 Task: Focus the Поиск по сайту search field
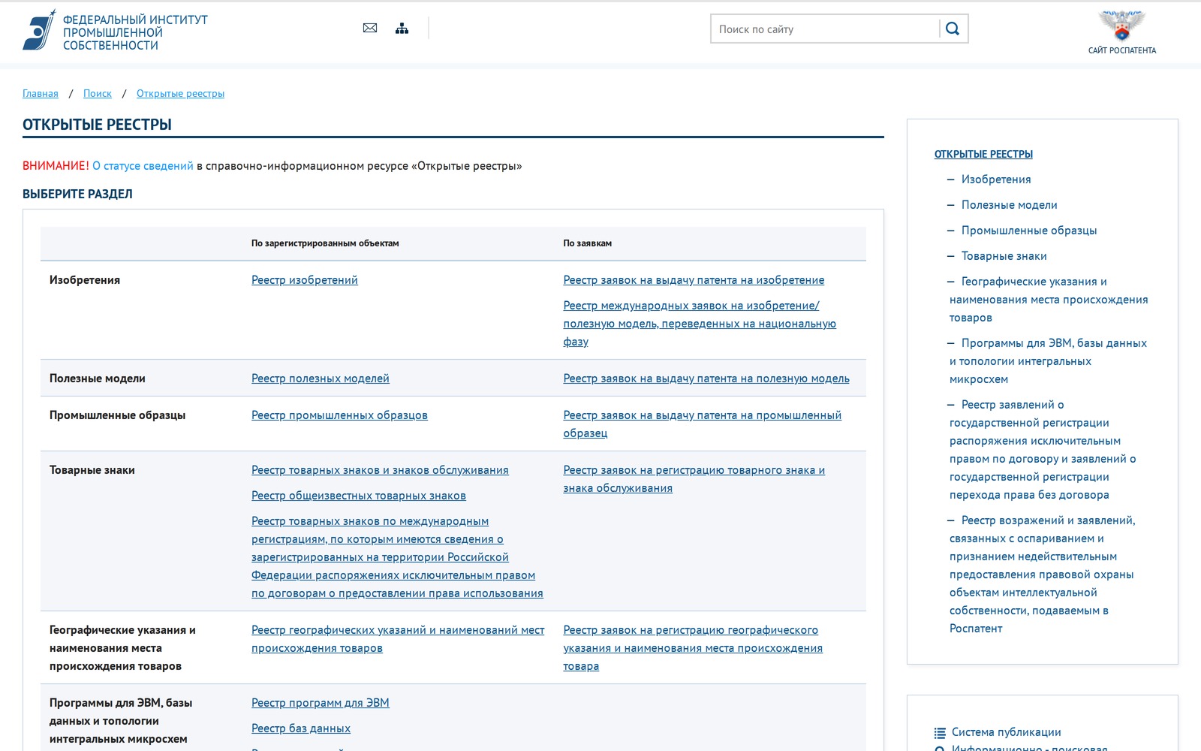pos(825,29)
